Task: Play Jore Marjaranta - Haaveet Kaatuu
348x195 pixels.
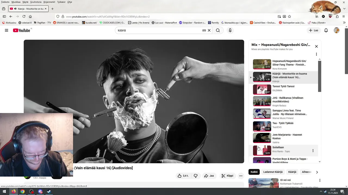Action: [283, 138]
